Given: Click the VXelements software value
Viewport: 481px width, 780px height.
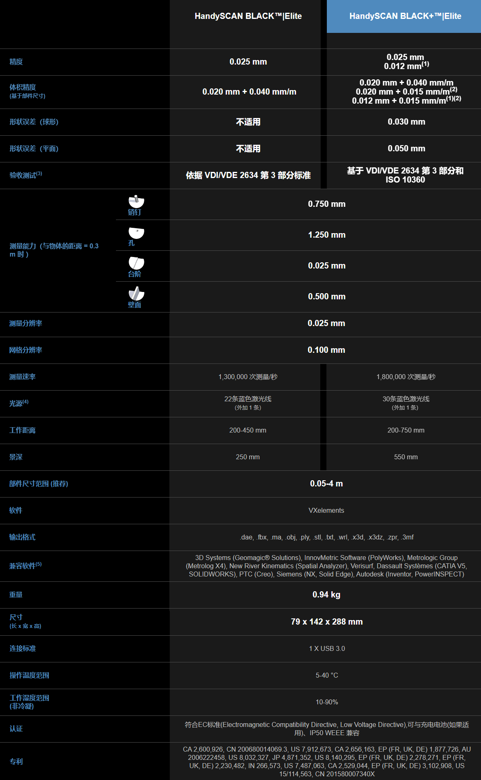Looking at the screenshot, I should click(x=326, y=510).
